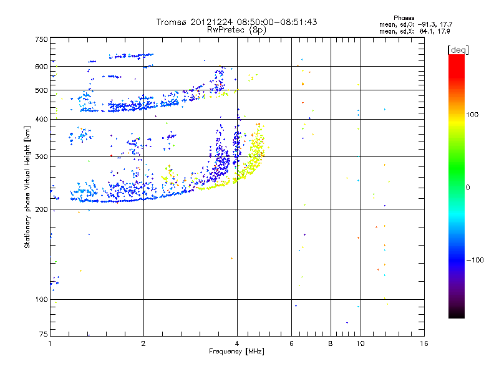Viewport: 499px width, 374px height.
Task: Click the x-axis tick label '10'
Action: [x=361, y=343]
